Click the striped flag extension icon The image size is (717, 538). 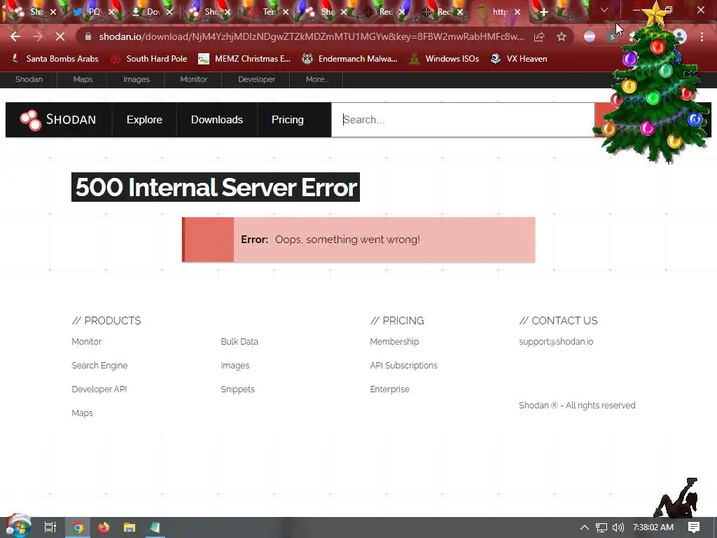[x=590, y=36]
